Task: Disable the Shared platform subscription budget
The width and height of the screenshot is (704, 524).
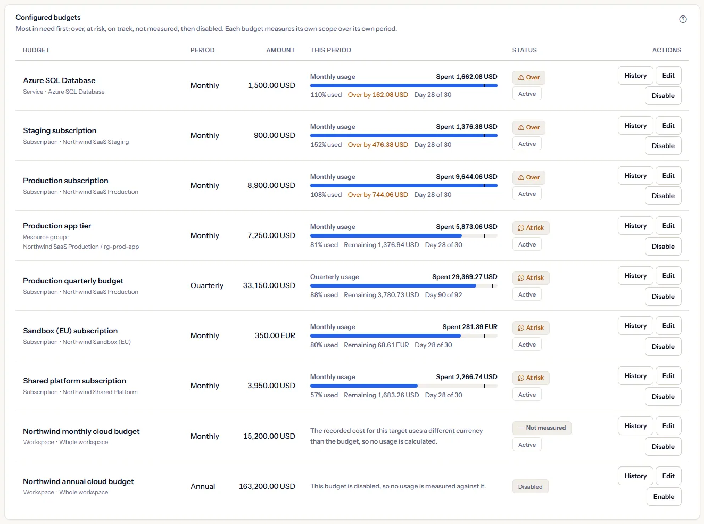Action: pos(663,397)
